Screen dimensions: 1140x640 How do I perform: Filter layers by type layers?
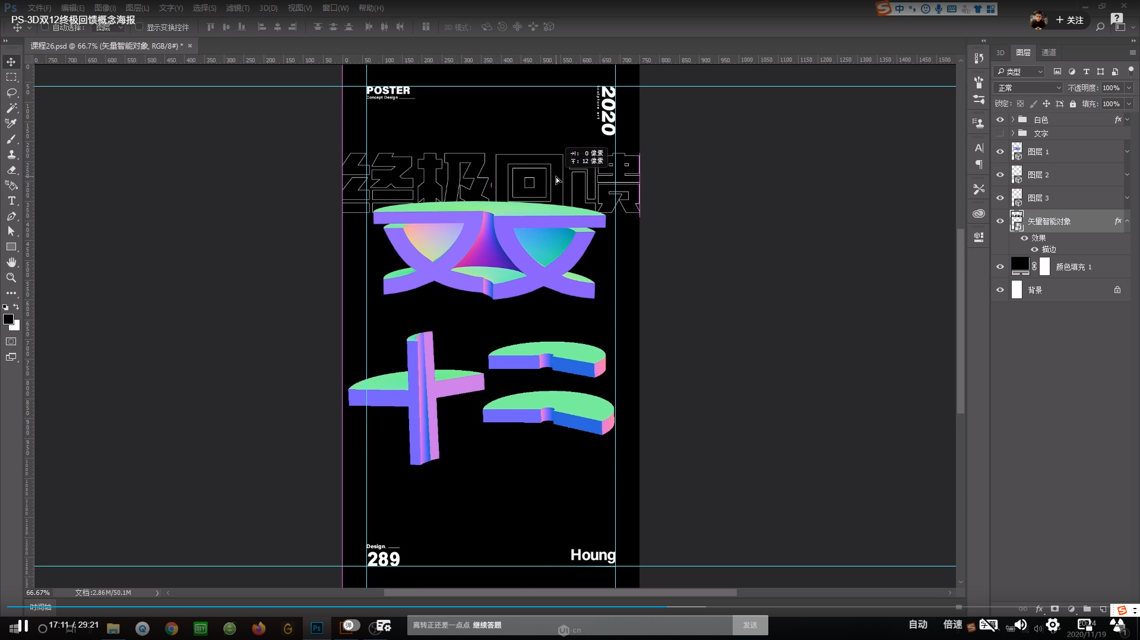click(x=1087, y=71)
